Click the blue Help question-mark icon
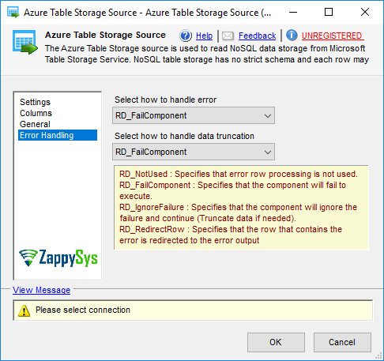Image resolution: width=384 pixels, height=361 pixels. coord(186,36)
